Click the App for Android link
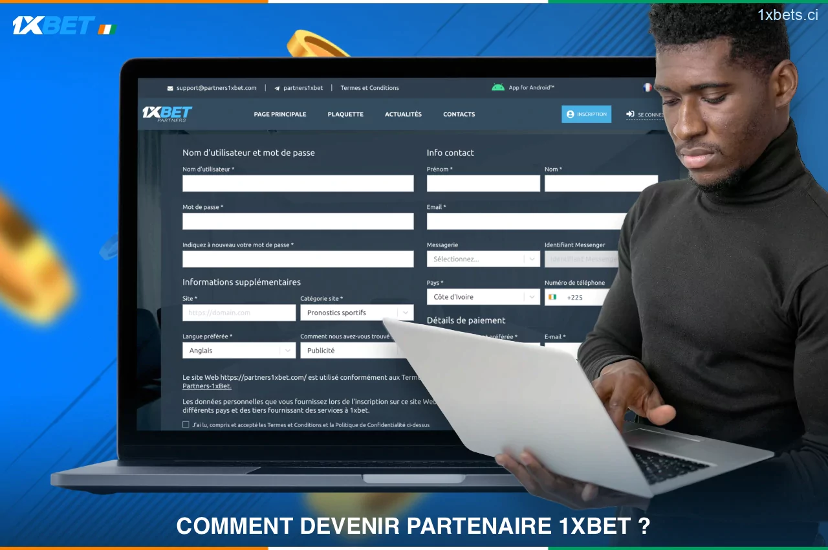828x550 pixels. tap(531, 88)
